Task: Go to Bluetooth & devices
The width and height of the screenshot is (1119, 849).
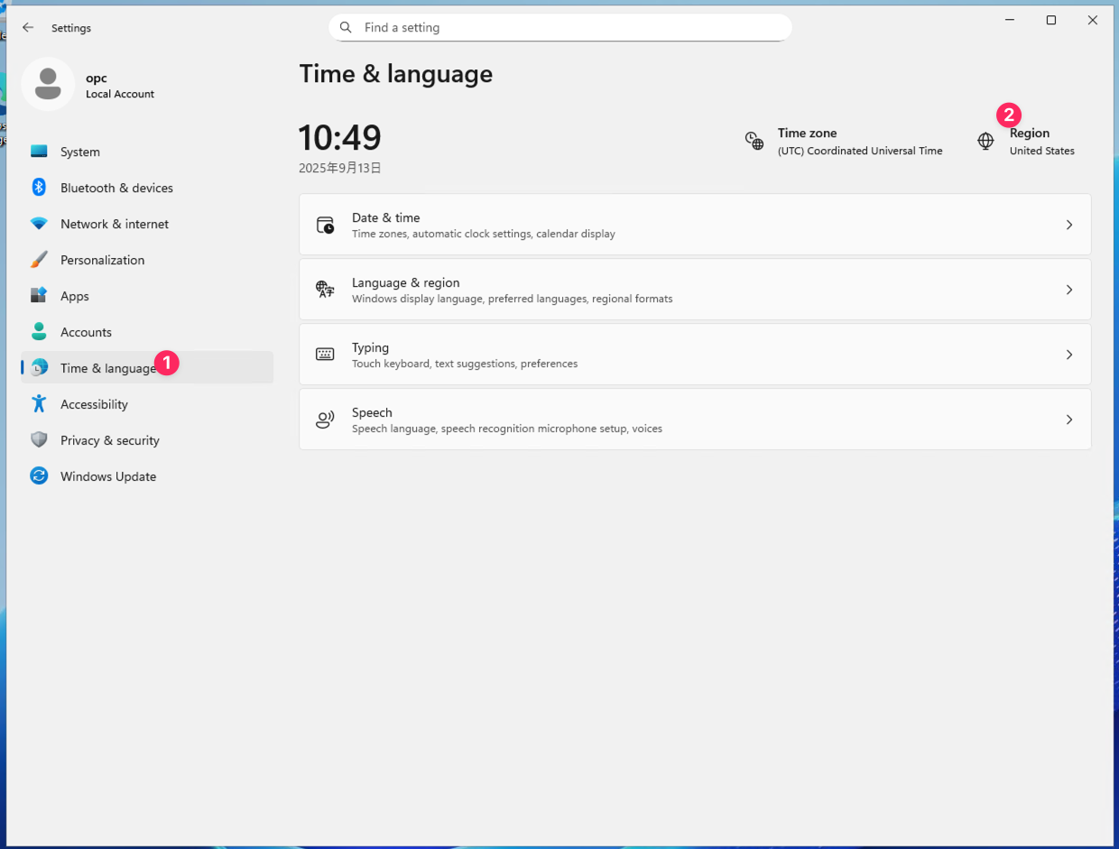Action: (147, 188)
